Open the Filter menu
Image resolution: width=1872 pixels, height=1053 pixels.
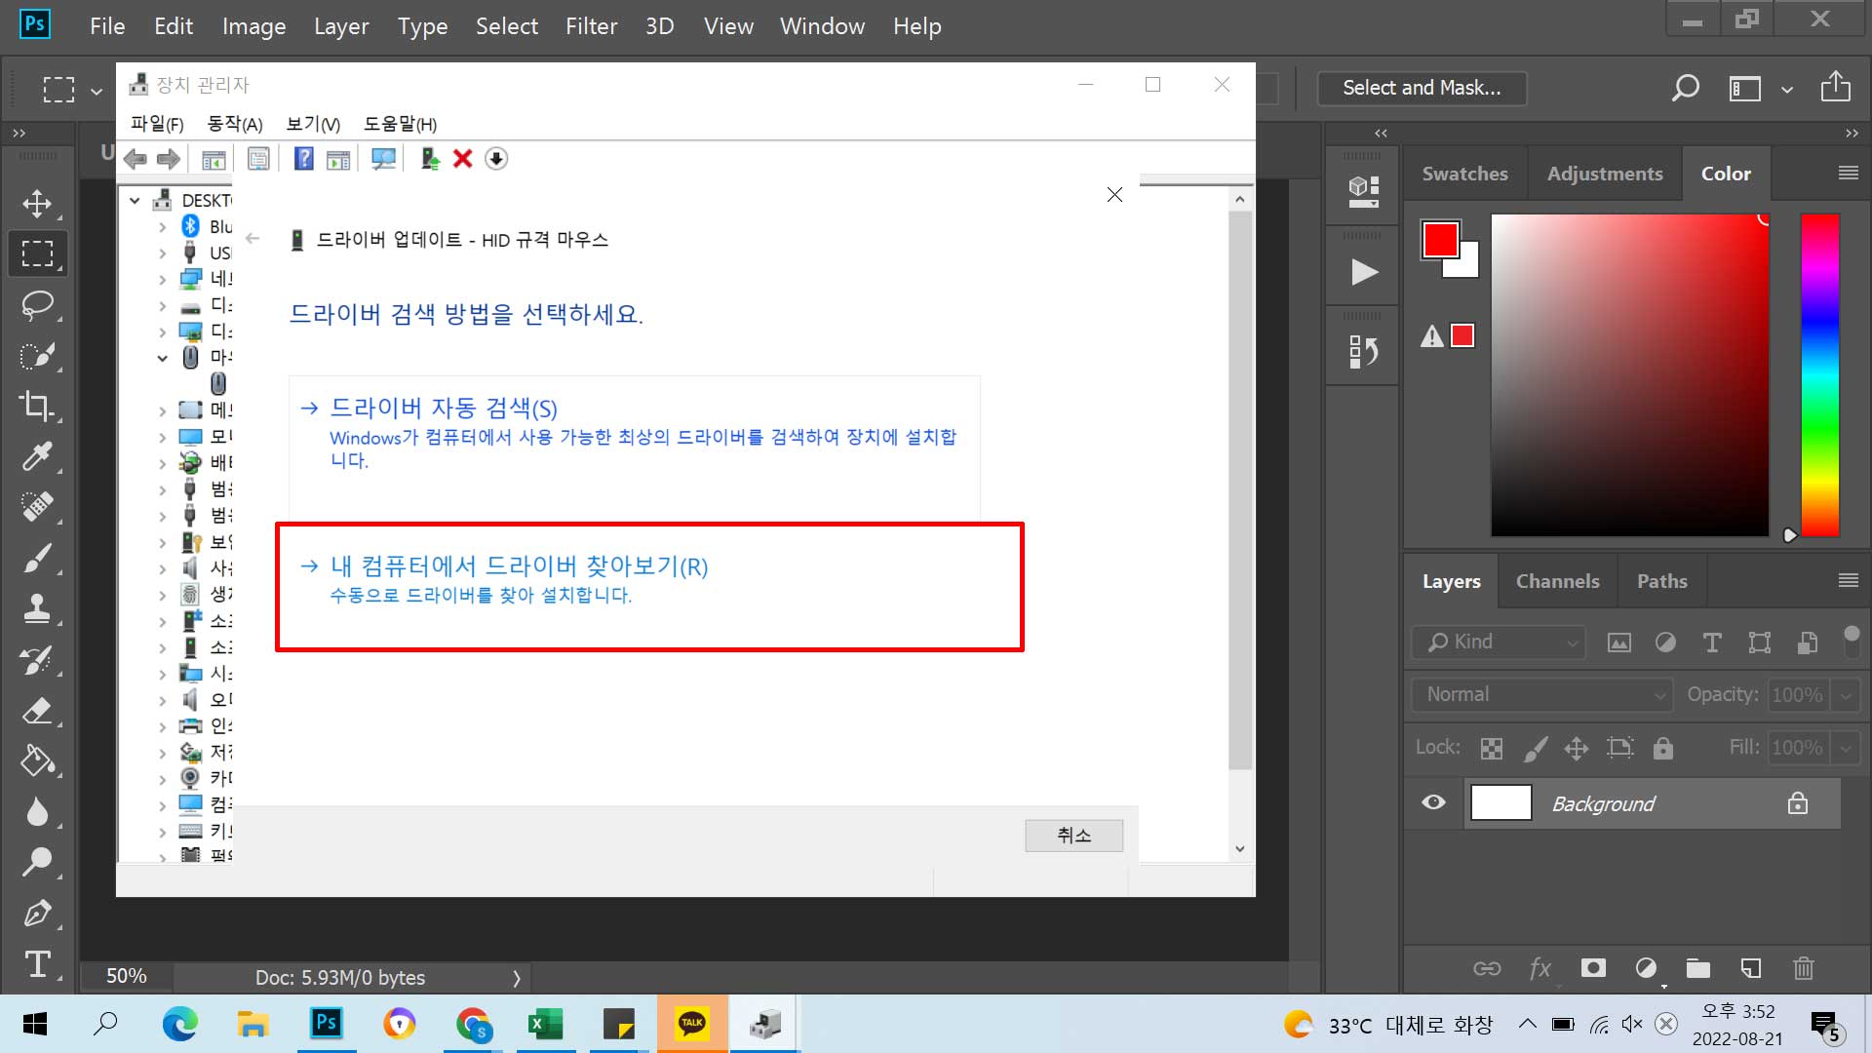click(591, 26)
